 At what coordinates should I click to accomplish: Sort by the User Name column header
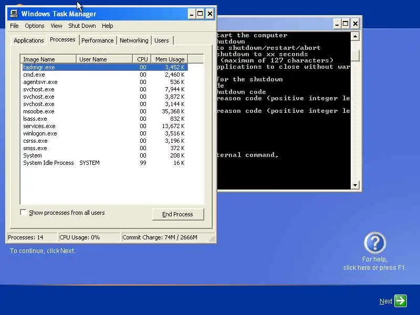tap(104, 59)
